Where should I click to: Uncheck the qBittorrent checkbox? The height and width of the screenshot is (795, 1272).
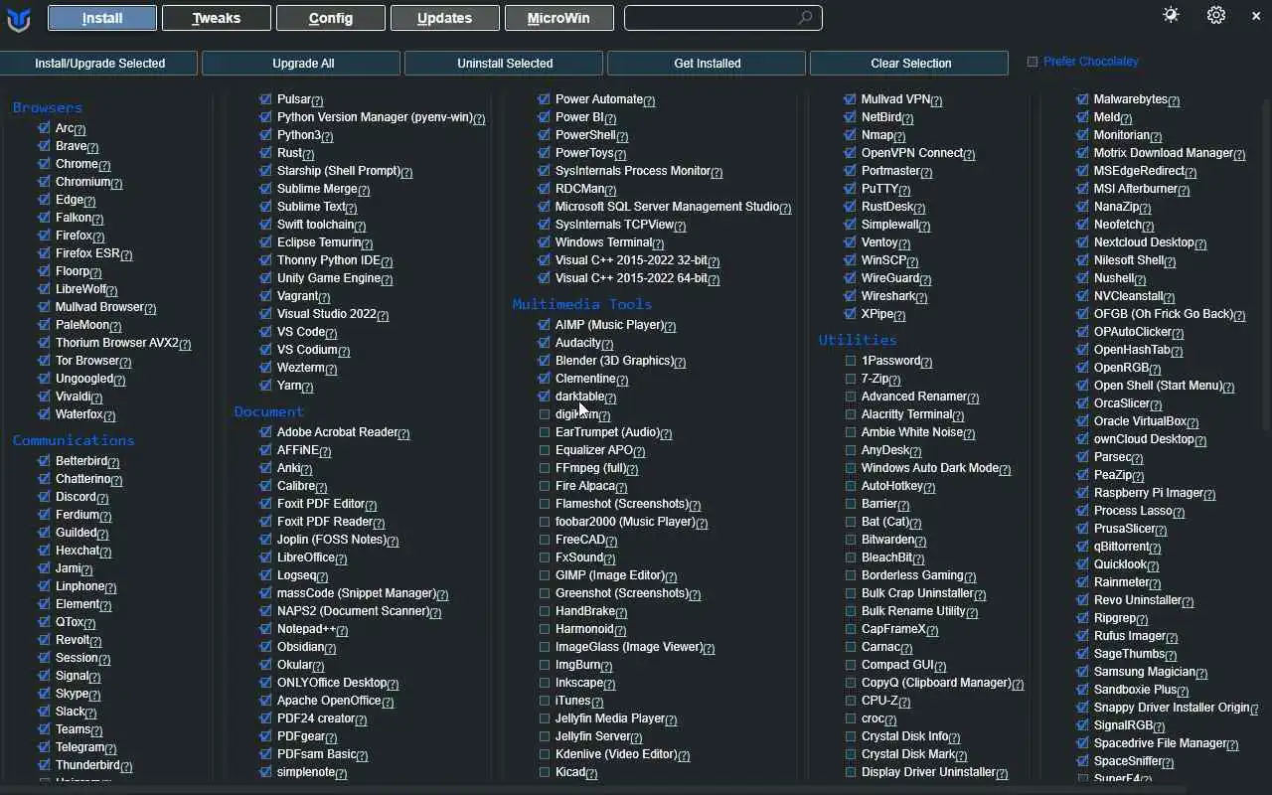1082,547
